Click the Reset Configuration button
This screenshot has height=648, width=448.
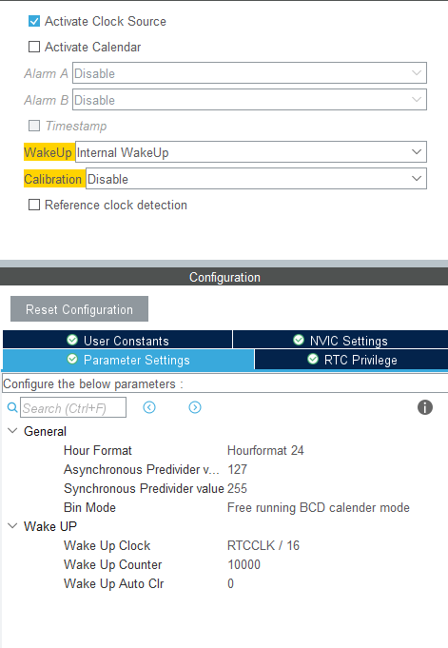pos(79,308)
